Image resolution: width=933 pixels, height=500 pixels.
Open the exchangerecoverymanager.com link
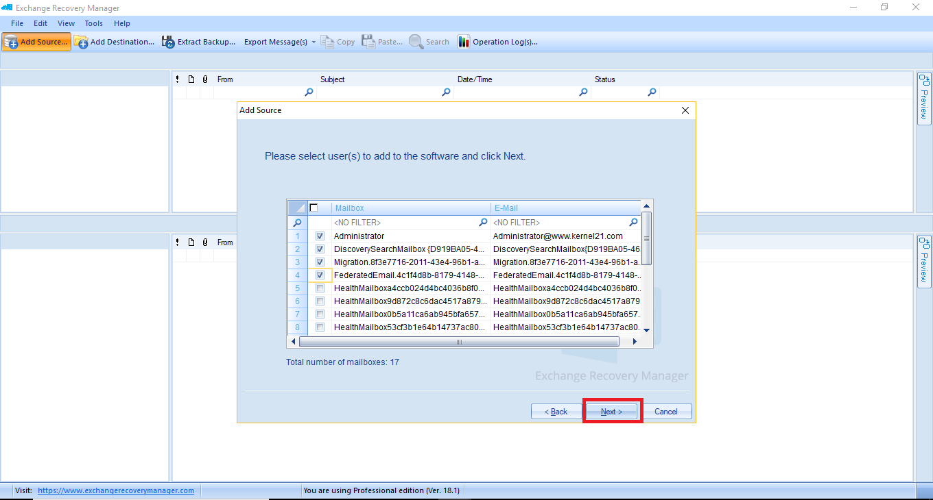tap(116, 490)
